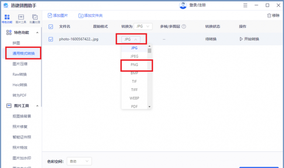Choose TIF in format list
This screenshot has width=284, height=168.
[134, 81]
